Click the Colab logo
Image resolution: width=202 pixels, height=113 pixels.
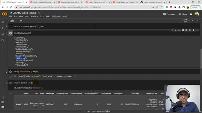click(x=5, y=14)
